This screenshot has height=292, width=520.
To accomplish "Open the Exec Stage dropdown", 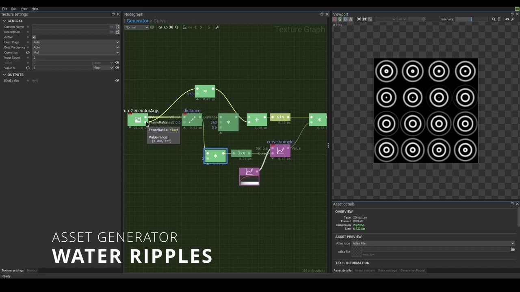I will click(76, 42).
